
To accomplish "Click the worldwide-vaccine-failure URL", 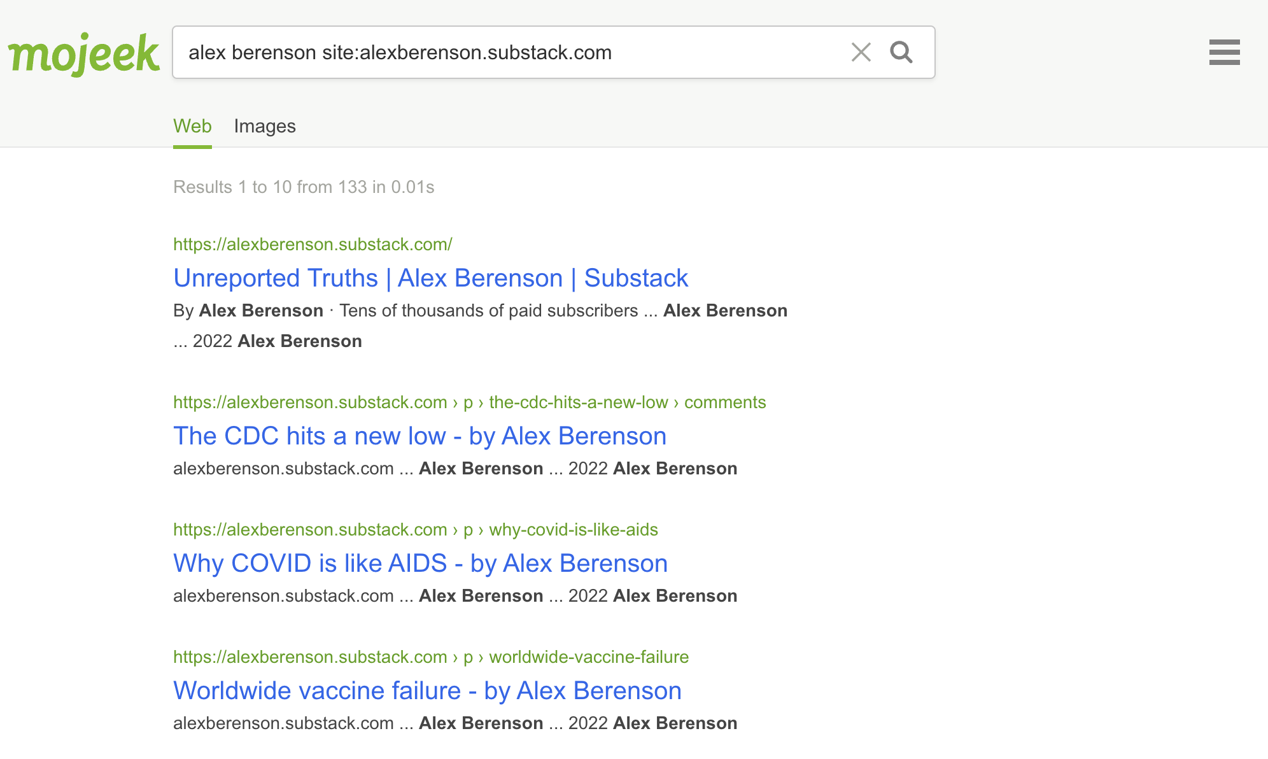I will click(431, 657).
